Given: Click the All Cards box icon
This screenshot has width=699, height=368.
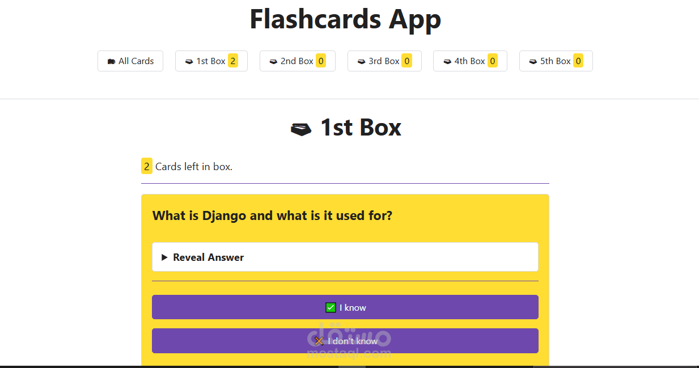Looking at the screenshot, I should pyautogui.click(x=111, y=61).
